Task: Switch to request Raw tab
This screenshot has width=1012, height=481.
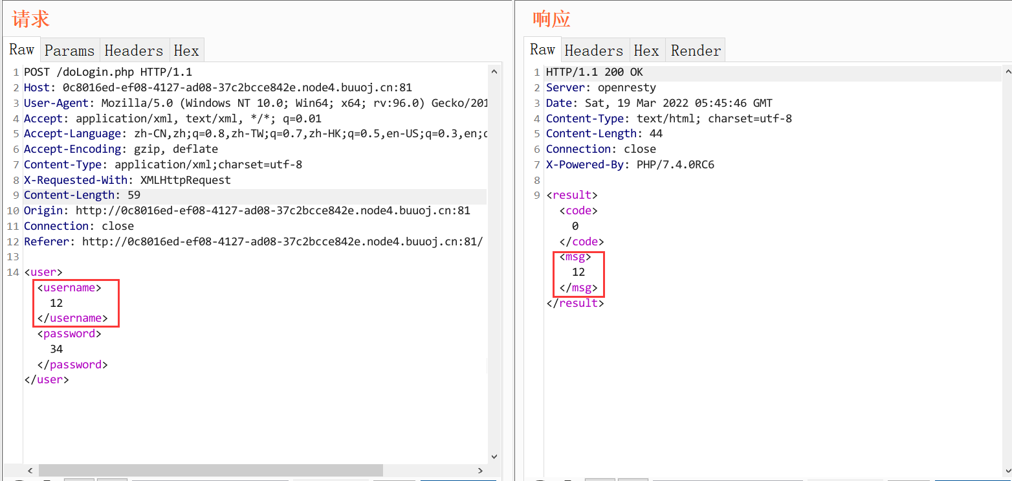Action: click(x=21, y=50)
